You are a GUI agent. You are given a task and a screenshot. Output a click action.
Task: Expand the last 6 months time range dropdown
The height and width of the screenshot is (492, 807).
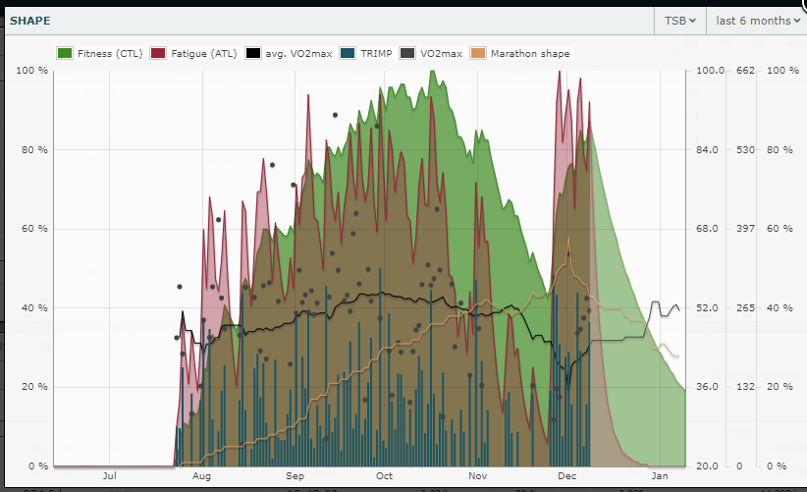754,20
